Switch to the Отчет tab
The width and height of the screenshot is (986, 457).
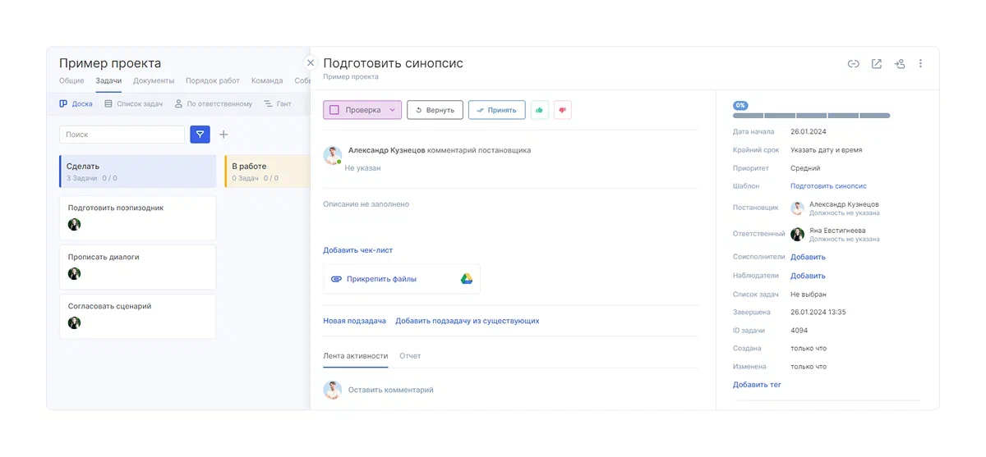point(410,356)
